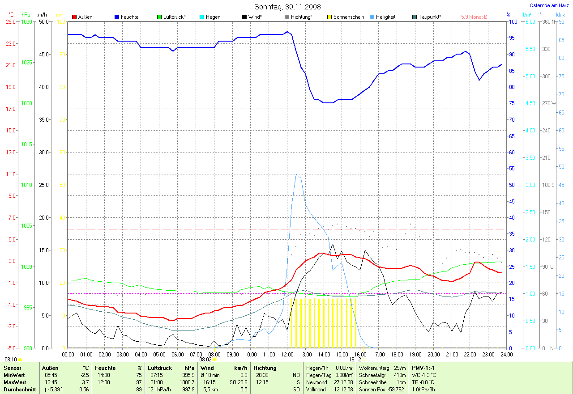Toggle the 5.9 Monat-Ø checkbox
This screenshot has width=573, height=394.
click(x=457, y=17)
